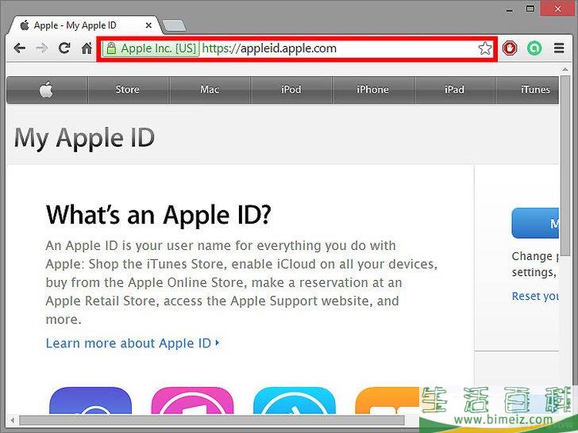Click the Apple logo in the site navigation

[x=46, y=90]
